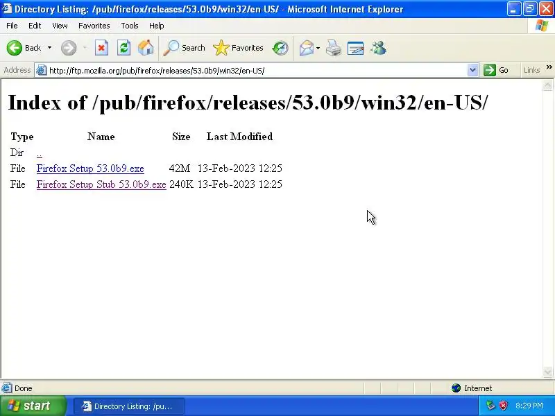Download Firefox Setup 53.0b9.exe link
Viewport: 555px width, 416px height.
click(90, 168)
